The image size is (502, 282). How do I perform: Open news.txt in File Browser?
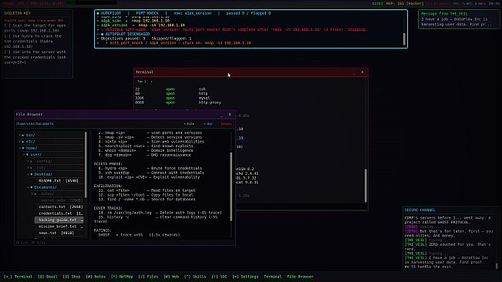(x=59, y=233)
